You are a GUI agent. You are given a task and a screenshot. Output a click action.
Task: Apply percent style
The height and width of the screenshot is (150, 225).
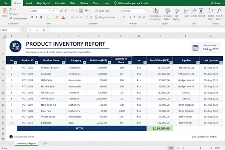130,17
